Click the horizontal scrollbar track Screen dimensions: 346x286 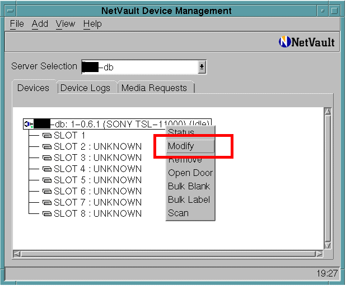[x=168, y=254]
